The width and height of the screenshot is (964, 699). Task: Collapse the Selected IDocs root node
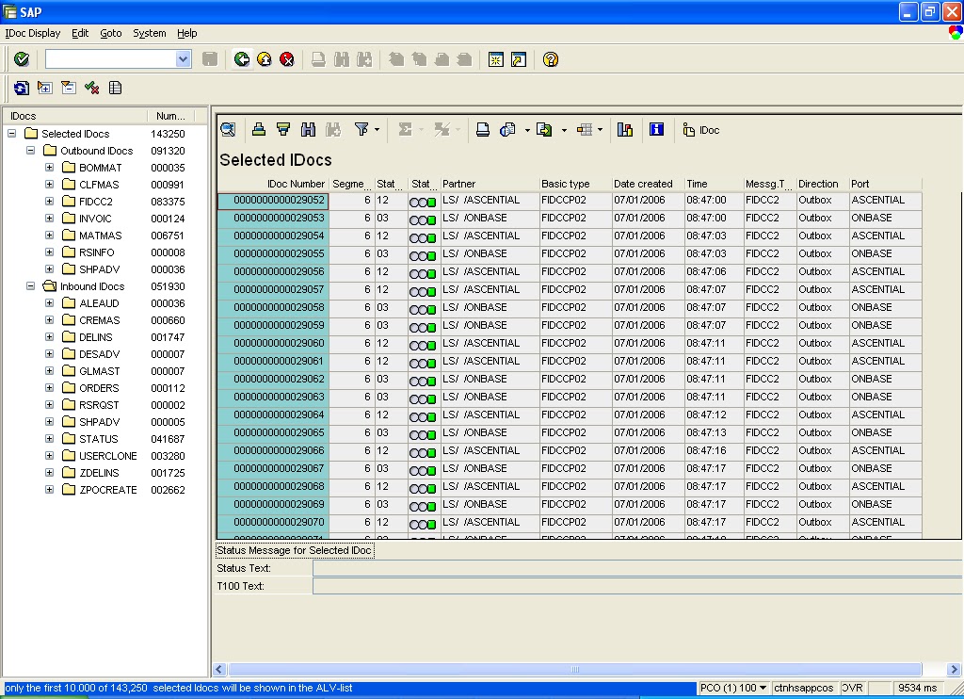(11, 133)
